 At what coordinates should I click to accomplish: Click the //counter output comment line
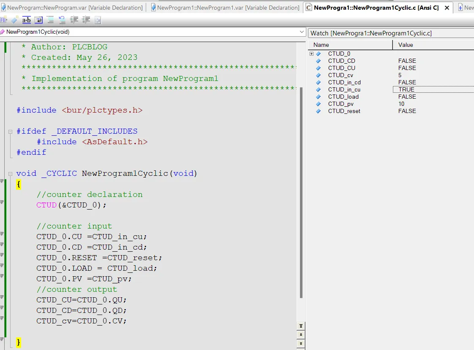click(x=76, y=290)
